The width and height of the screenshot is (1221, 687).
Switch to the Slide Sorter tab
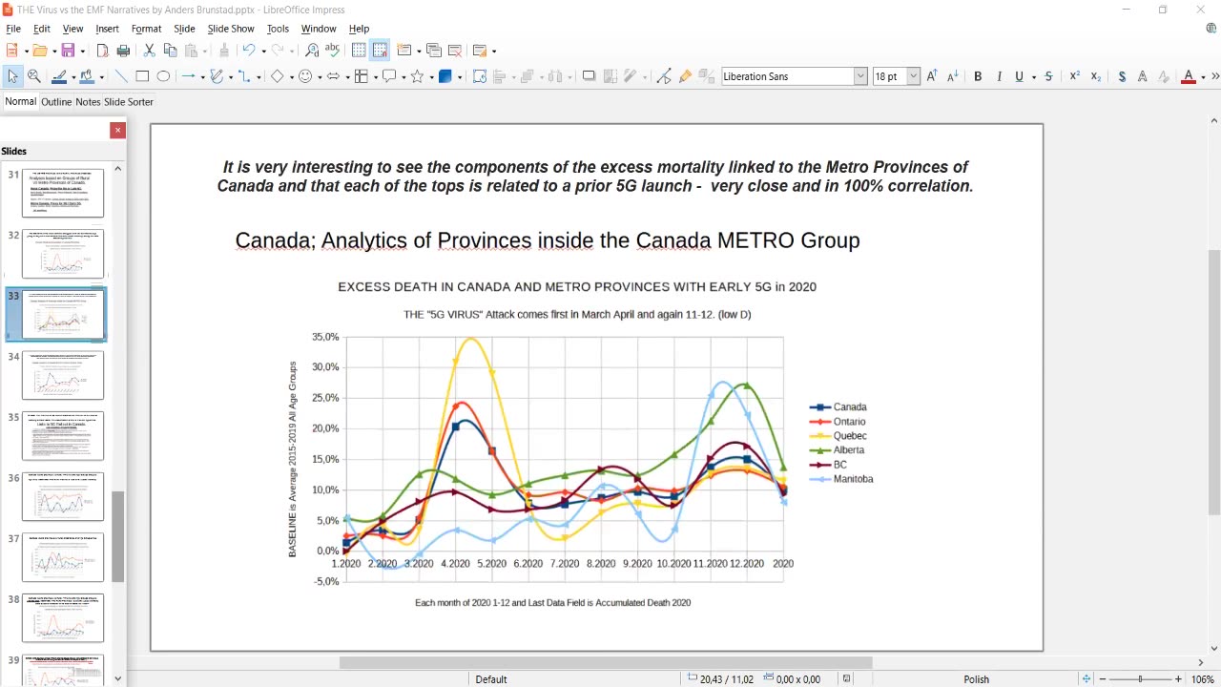pos(129,102)
